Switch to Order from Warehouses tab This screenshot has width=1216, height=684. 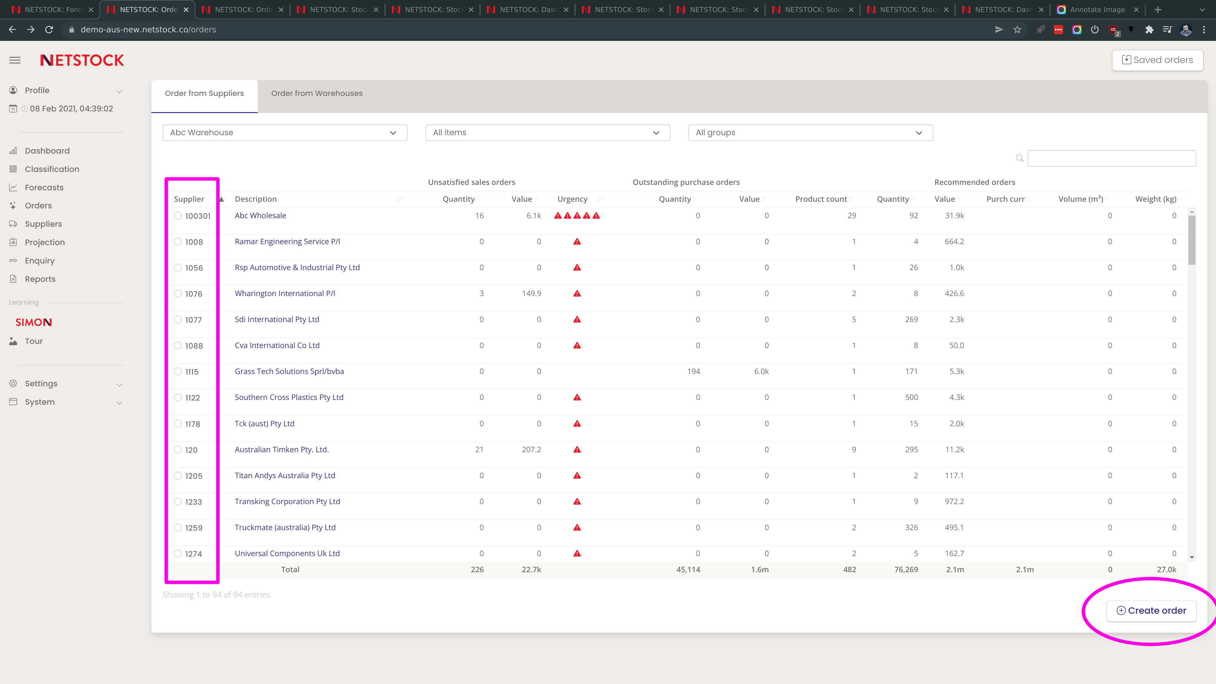click(x=317, y=93)
